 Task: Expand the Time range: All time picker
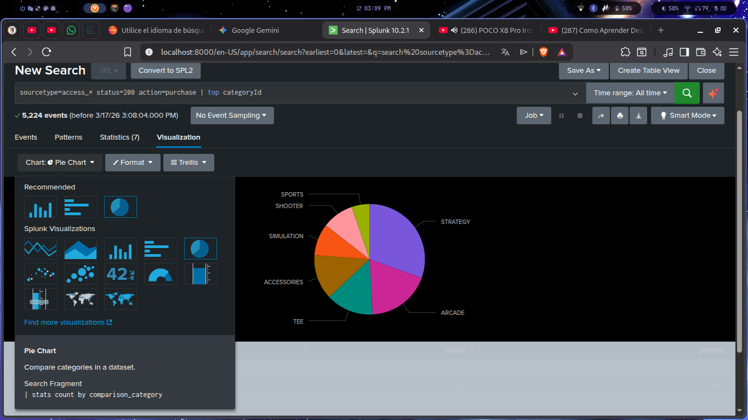click(x=630, y=93)
